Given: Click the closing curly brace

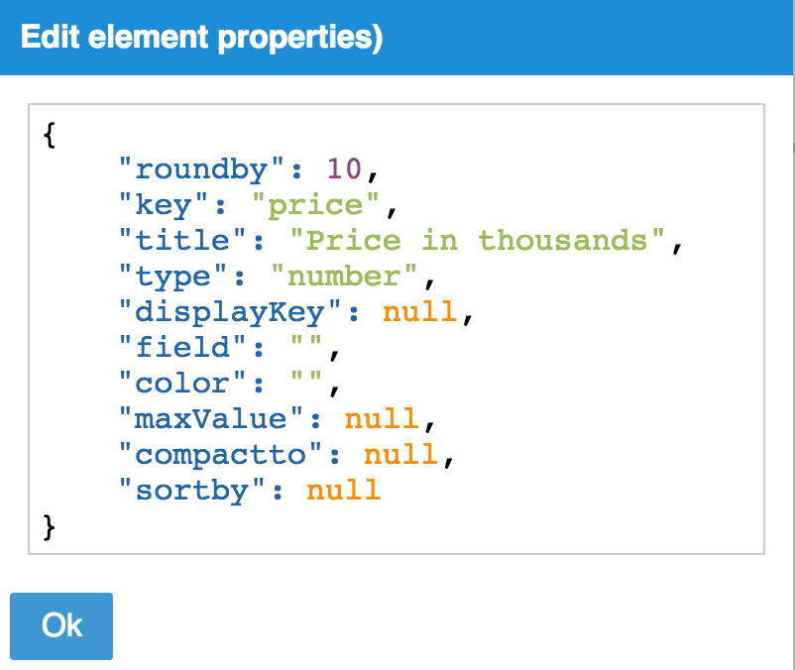Looking at the screenshot, I should (x=50, y=526).
